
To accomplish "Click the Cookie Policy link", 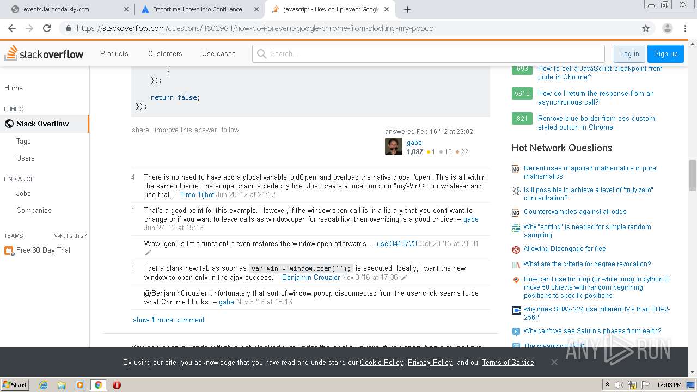I will click(382, 362).
